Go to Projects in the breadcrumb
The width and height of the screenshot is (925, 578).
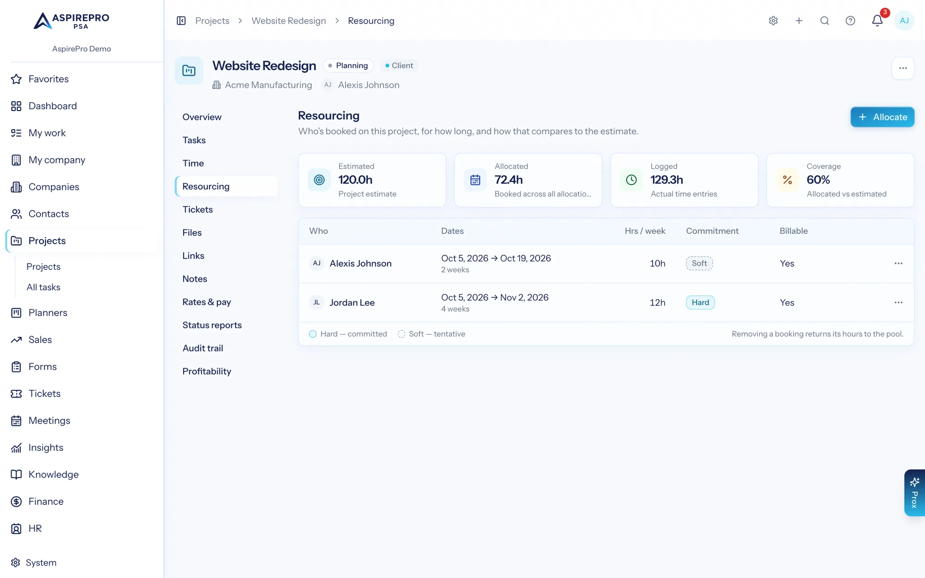212,21
